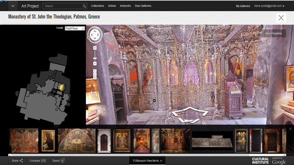Zoom in with the plus button
294x165 pixels.
coord(95,48)
